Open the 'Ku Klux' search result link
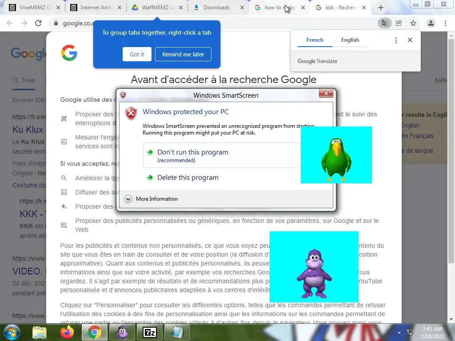This screenshot has height=341, width=455. [28, 130]
